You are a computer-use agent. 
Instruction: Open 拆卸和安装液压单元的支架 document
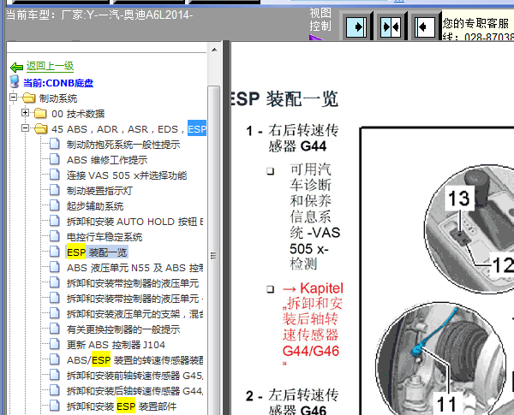tap(134, 314)
